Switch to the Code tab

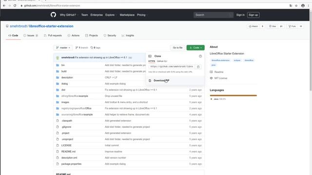(13, 35)
